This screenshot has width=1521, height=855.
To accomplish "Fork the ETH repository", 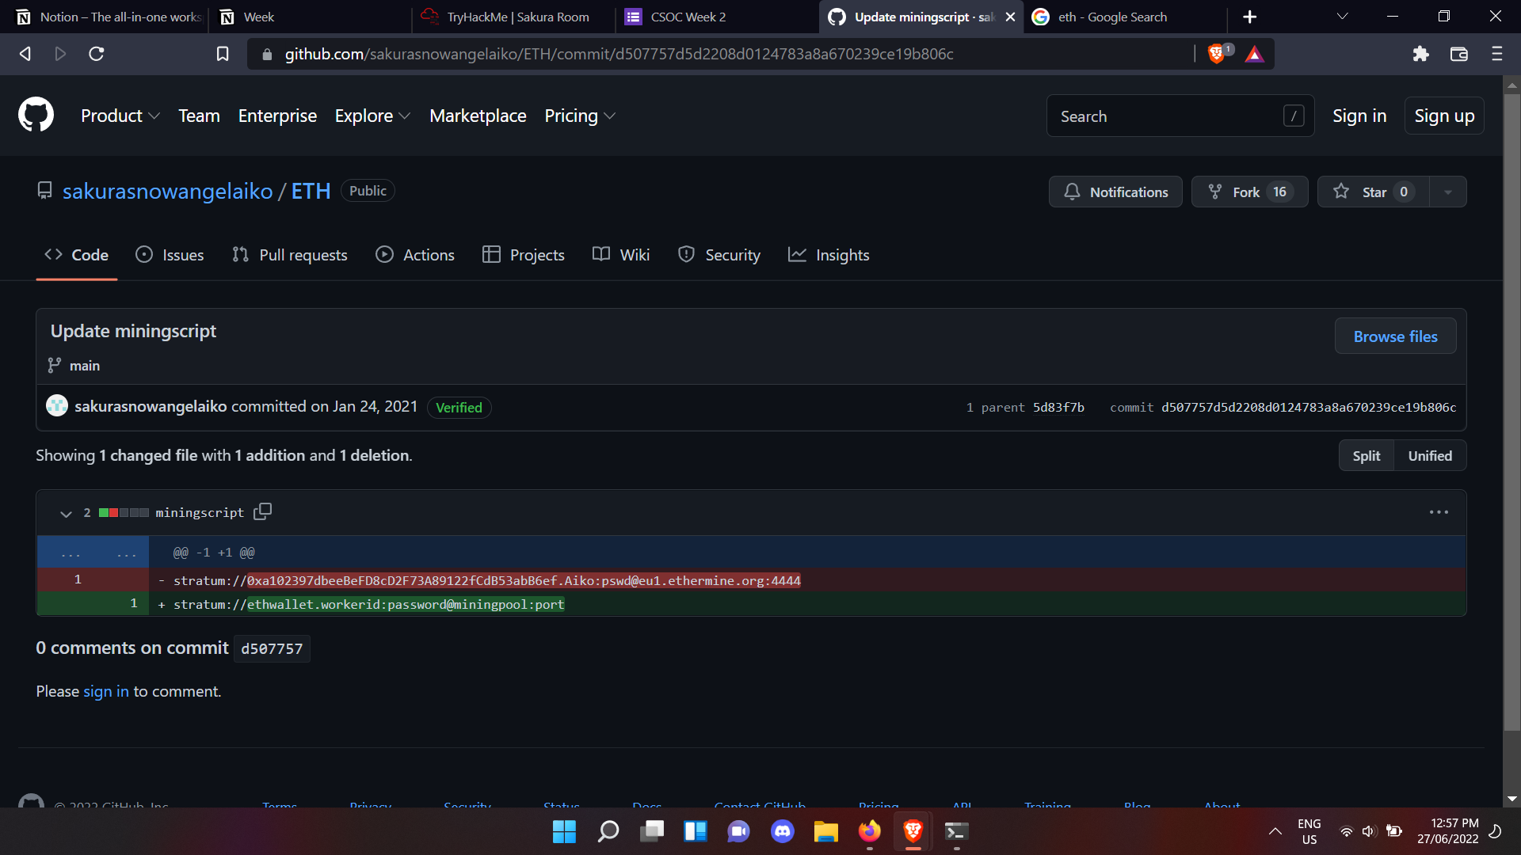I will click(1249, 192).
